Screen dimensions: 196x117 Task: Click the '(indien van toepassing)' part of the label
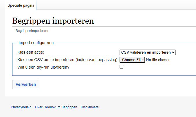click(96, 60)
